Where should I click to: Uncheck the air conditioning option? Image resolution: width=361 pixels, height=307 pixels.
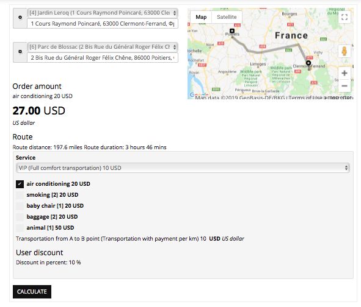[20, 184]
